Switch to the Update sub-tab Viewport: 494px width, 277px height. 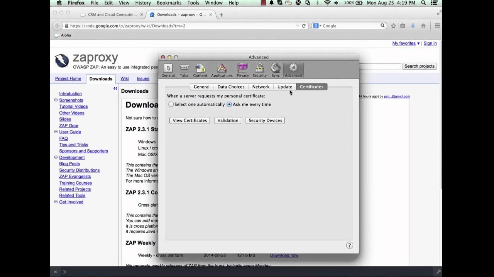click(x=285, y=87)
